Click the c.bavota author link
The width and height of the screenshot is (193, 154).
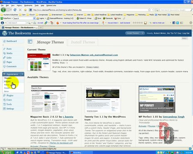coord(68,117)
